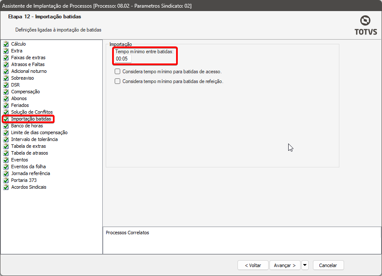
Task: Click the checkmark icon beside Atrasos e Faltas
Action: (x=6, y=64)
